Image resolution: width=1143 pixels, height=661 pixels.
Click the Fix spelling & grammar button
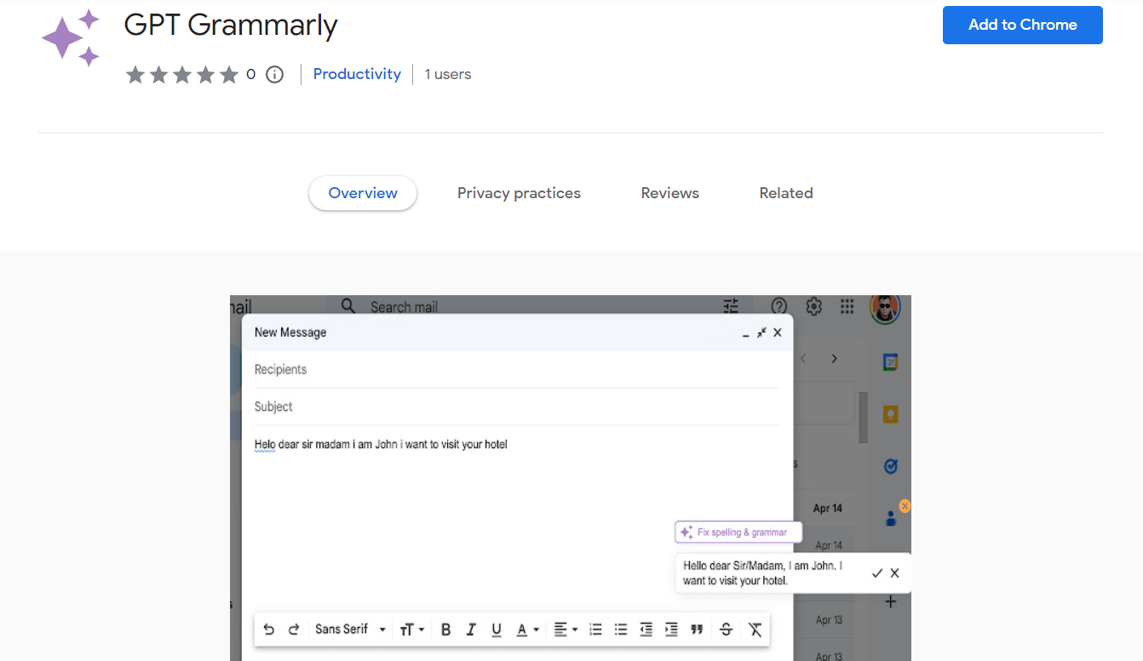point(738,533)
